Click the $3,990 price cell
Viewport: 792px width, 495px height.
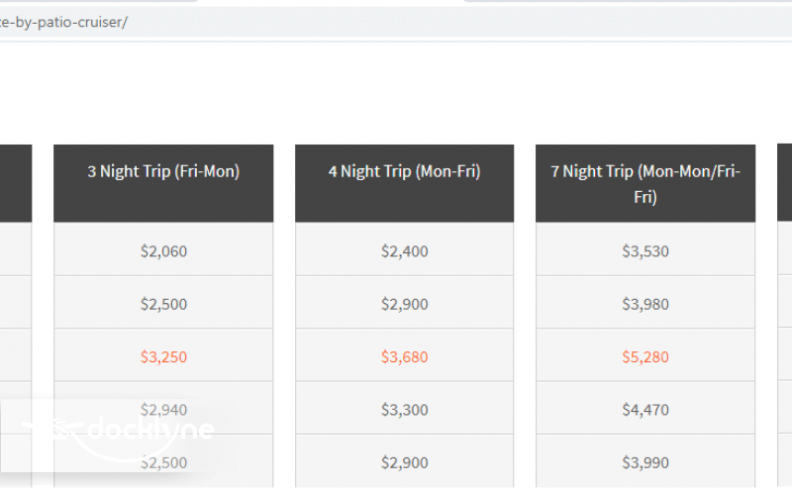[645, 462]
